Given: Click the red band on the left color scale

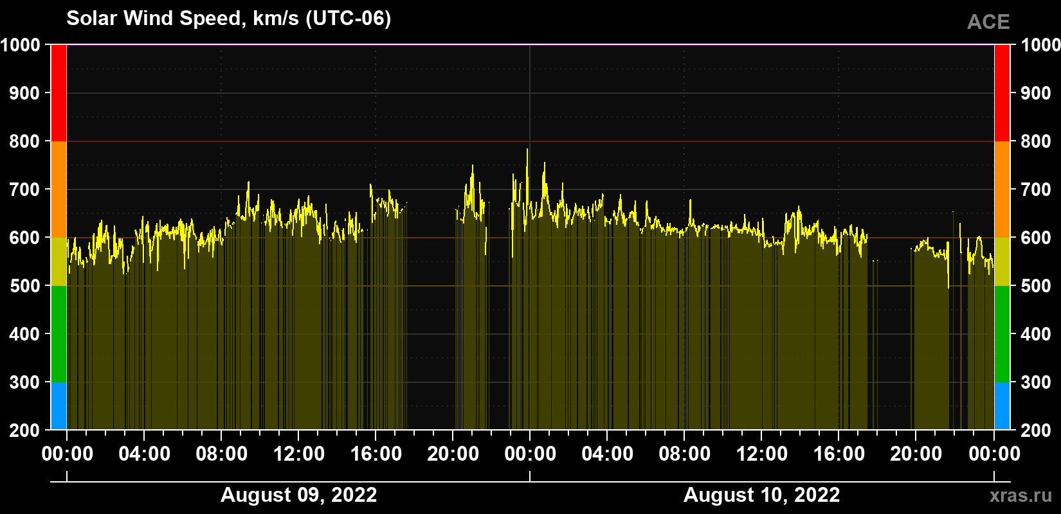Looking at the screenshot, I should tap(59, 93).
